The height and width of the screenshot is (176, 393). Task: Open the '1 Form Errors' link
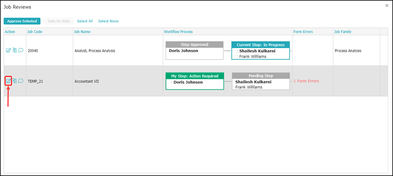(306, 81)
